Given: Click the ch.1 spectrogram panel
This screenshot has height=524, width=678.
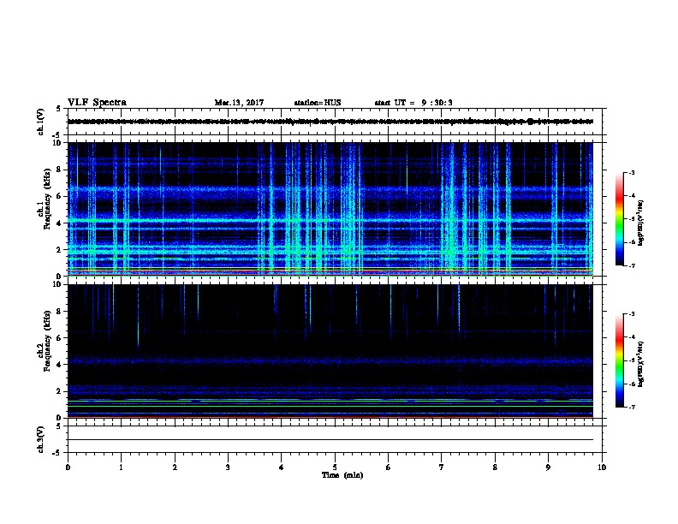Looking at the screenshot, I should (330, 209).
